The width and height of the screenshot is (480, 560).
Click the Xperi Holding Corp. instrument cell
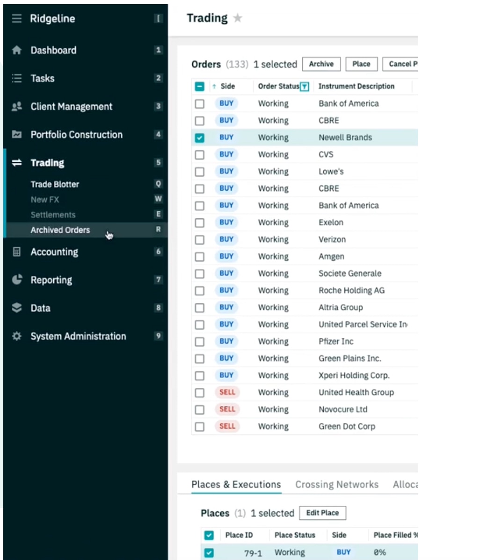coord(354,375)
